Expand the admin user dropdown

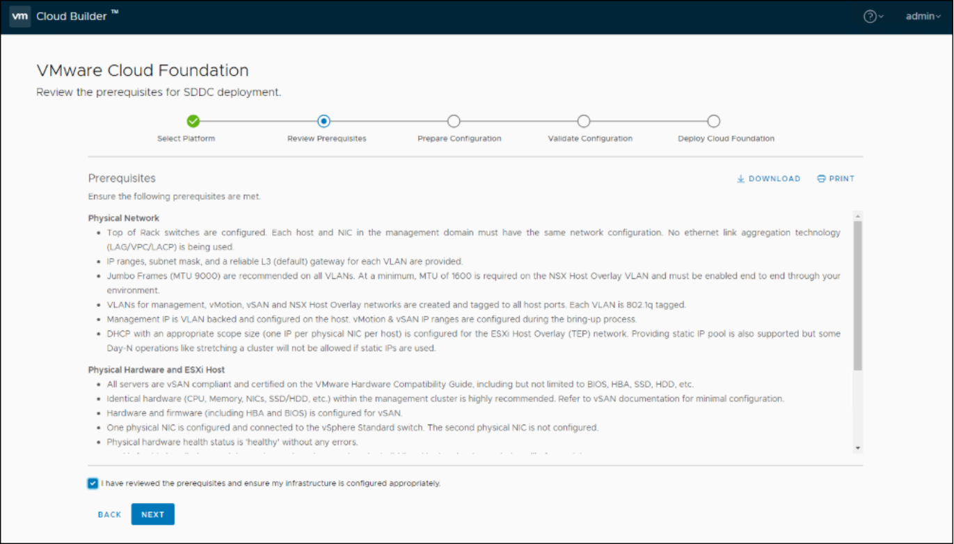click(923, 17)
